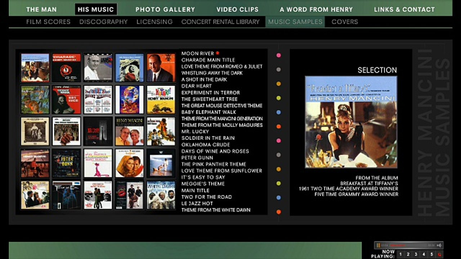Play Love Theme From Romeo & Juliet

pos(222,66)
